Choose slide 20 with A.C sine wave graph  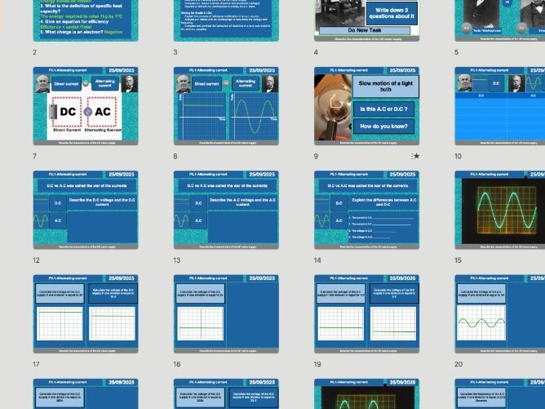tap(499, 314)
